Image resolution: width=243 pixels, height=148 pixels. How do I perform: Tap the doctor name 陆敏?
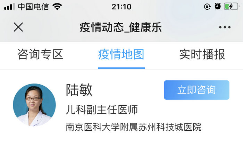point(79,90)
